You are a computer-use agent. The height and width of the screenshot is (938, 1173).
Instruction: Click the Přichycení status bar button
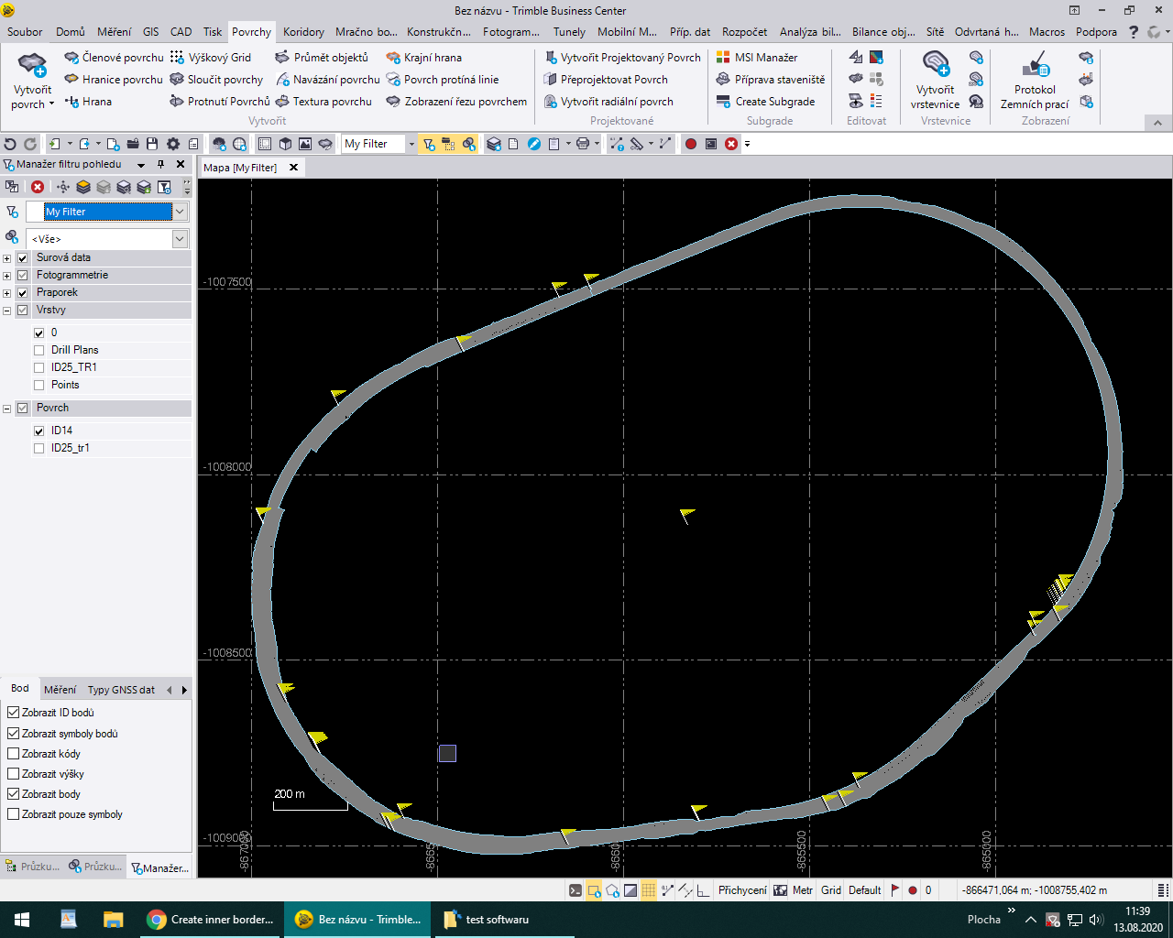[x=742, y=890]
